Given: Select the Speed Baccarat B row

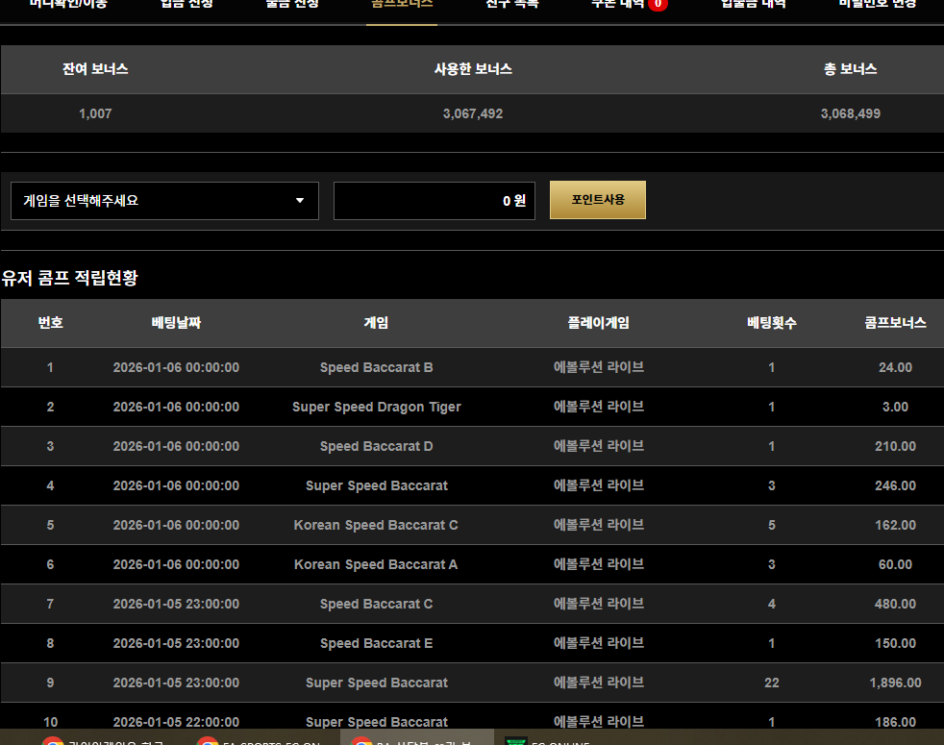Looking at the screenshot, I should coord(376,367).
